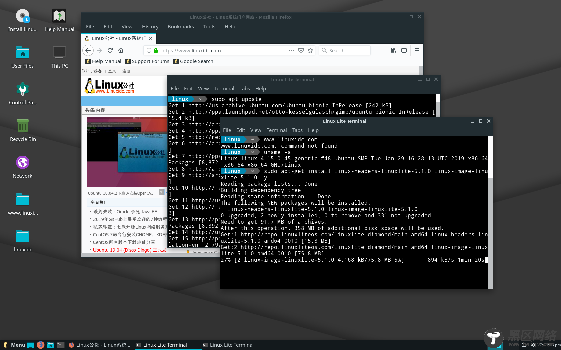Open file manager from taskbar launcher

50,345
